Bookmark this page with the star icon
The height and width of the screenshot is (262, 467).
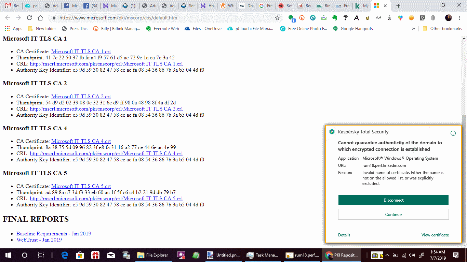(277, 18)
